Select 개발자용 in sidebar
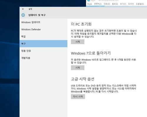The image size is (147, 117). click(44, 58)
